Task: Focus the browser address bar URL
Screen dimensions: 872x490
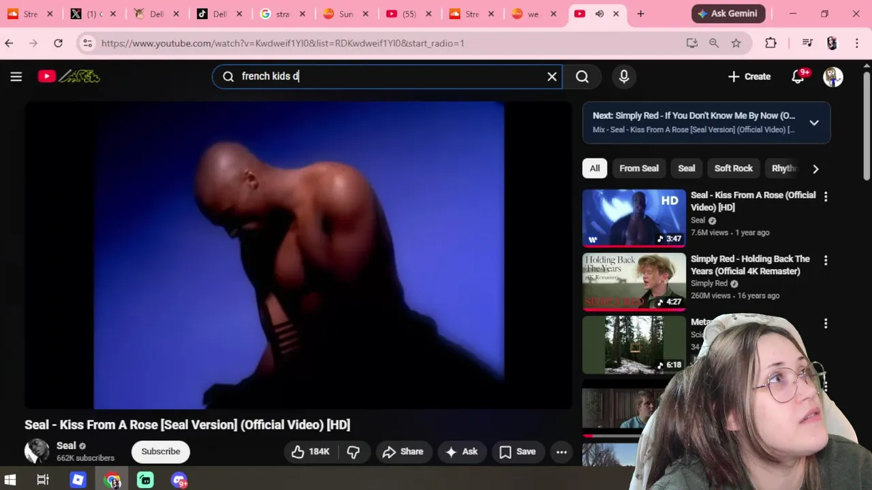Action: tap(283, 43)
